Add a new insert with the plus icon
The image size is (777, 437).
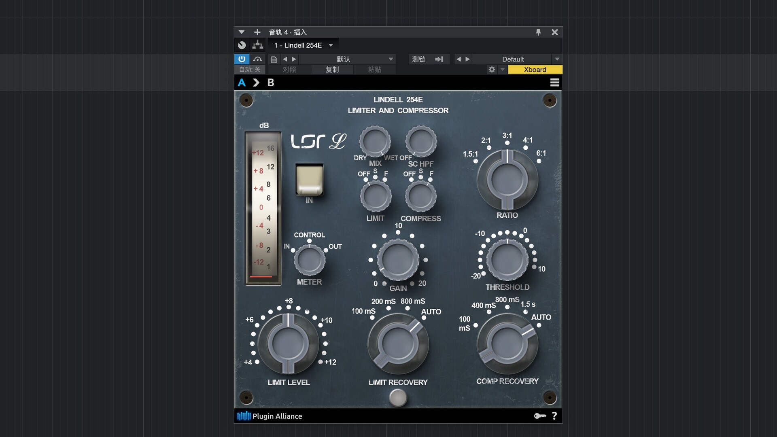[257, 32]
